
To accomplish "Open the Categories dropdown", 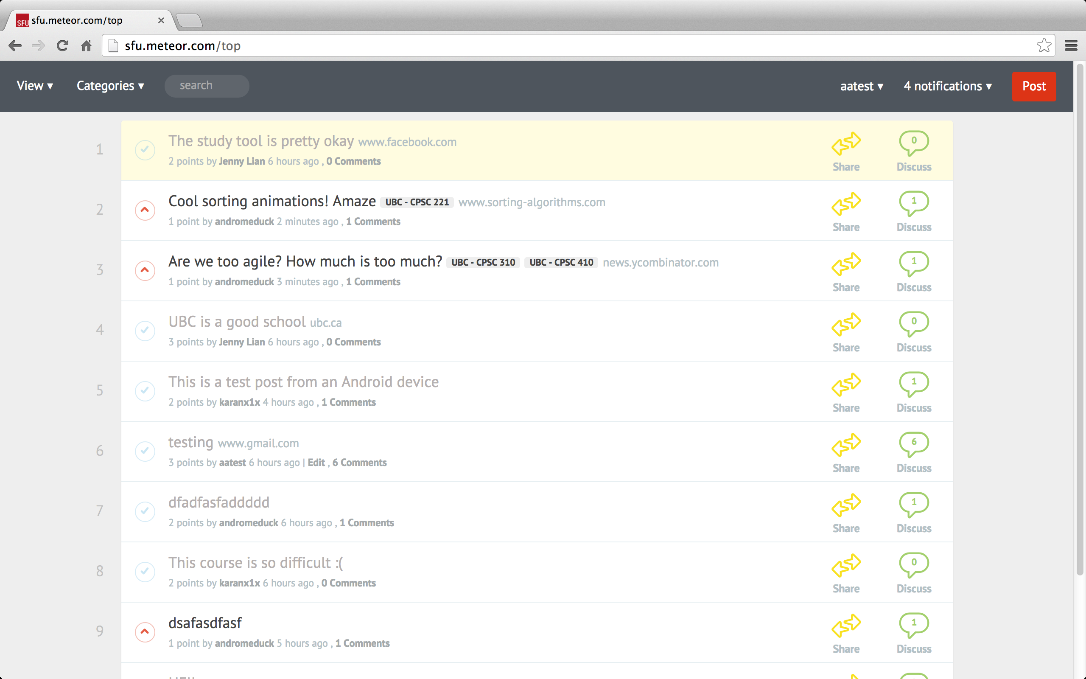I will click(x=110, y=86).
